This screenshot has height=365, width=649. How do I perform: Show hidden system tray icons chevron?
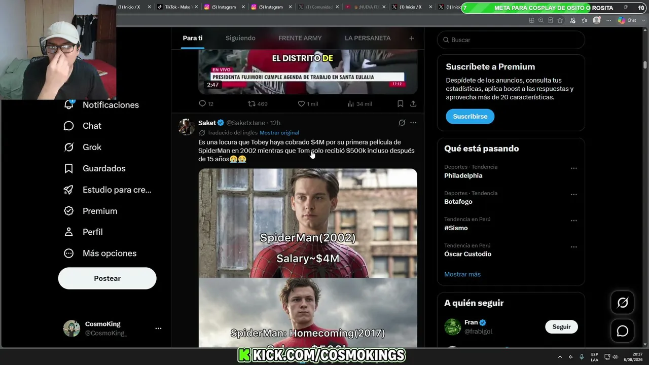tap(560, 357)
